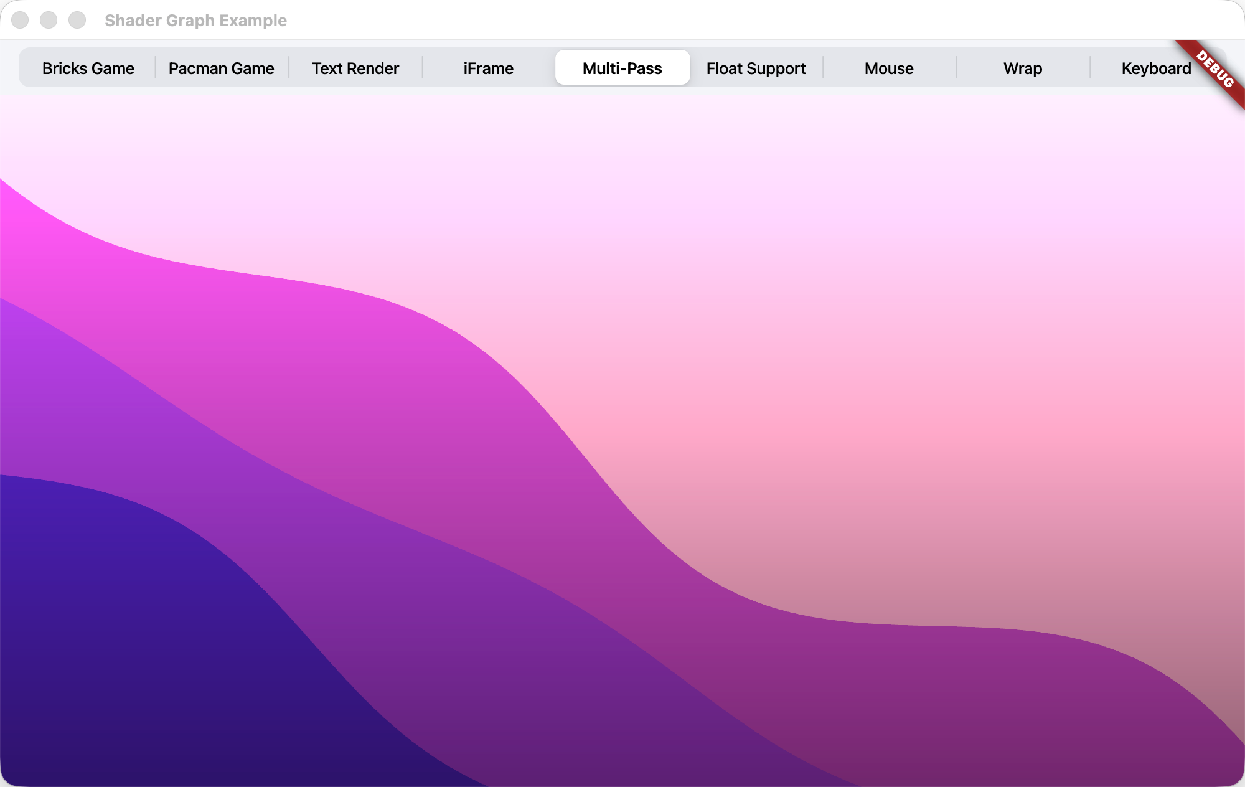Click the dark indigo wave layer
Viewport: 1245px width, 787px height.
pos(125,654)
